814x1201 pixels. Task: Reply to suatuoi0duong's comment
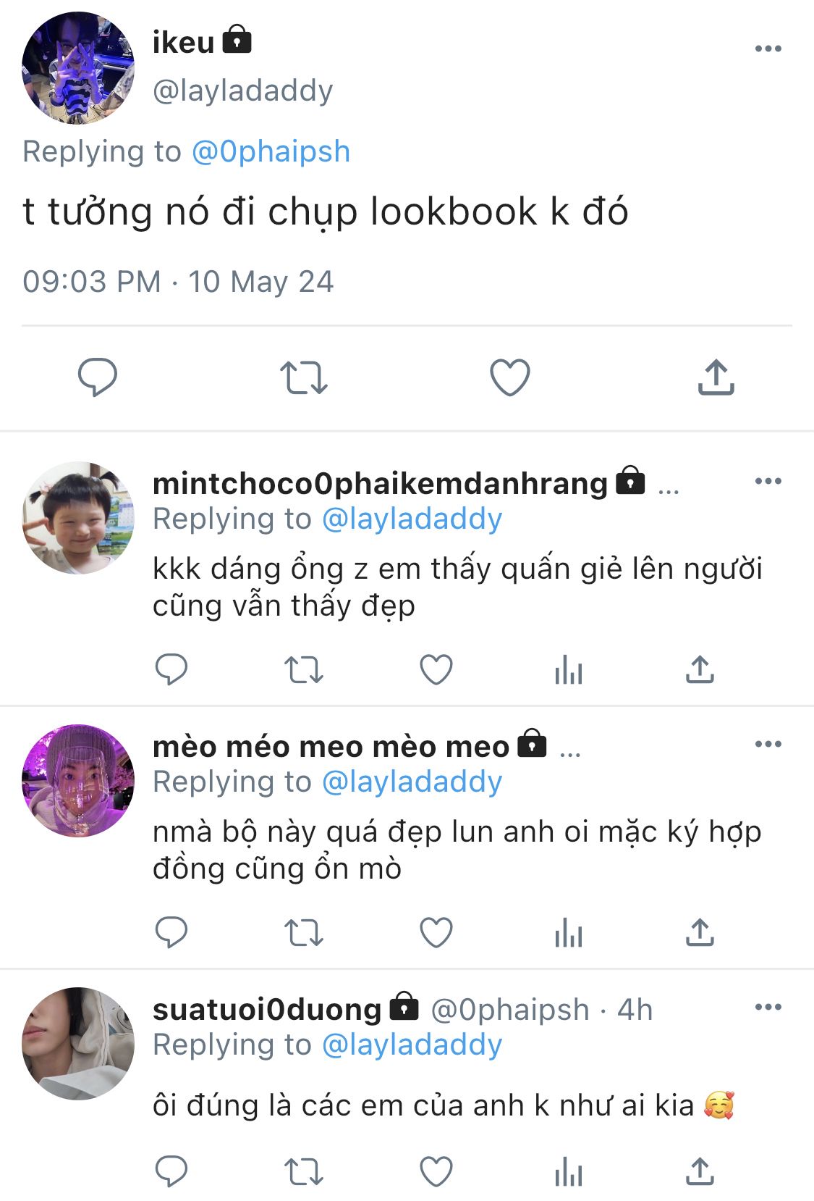tap(171, 1171)
